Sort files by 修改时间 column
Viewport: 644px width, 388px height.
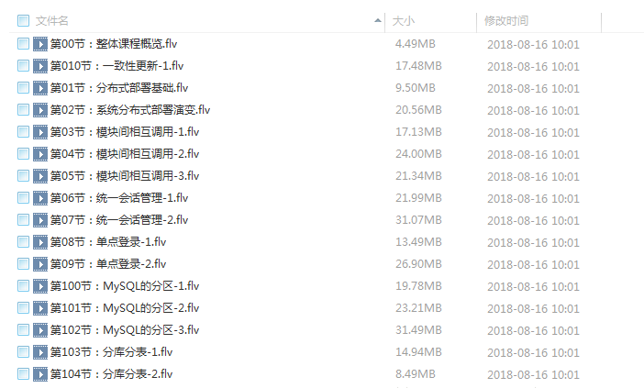pyautogui.click(x=506, y=21)
